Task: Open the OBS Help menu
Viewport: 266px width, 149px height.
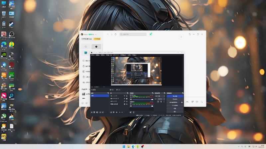Action: pos(134,55)
